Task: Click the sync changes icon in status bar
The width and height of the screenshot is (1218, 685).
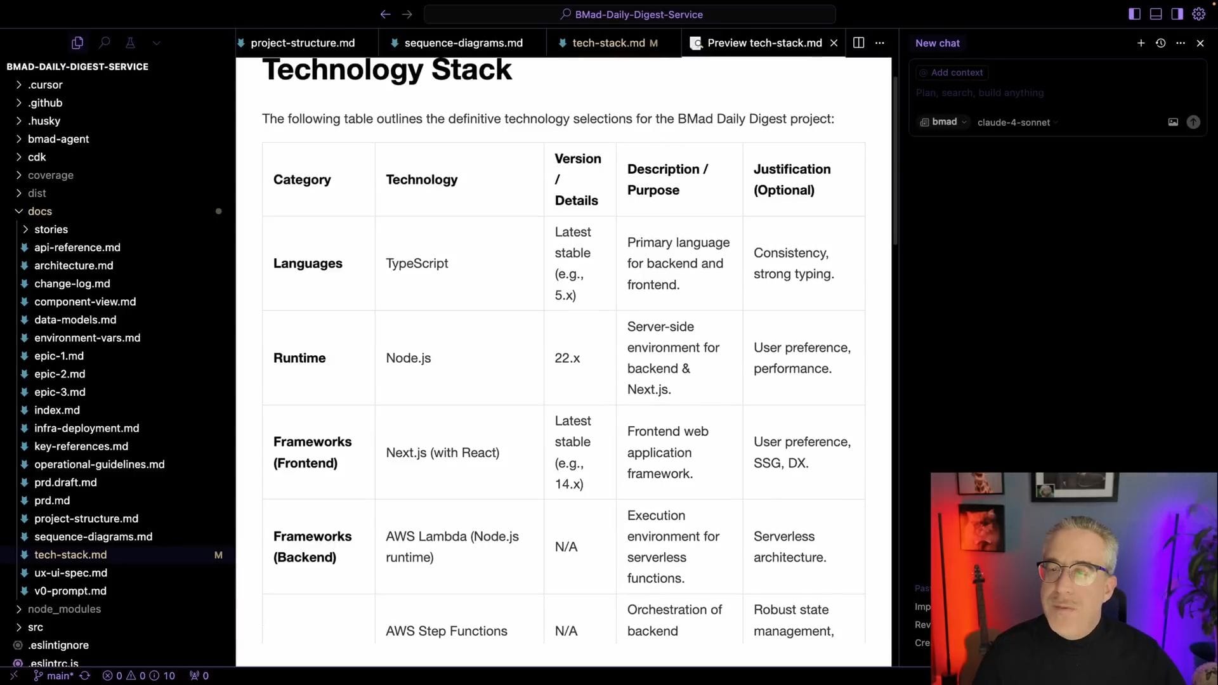Action: pos(84,675)
